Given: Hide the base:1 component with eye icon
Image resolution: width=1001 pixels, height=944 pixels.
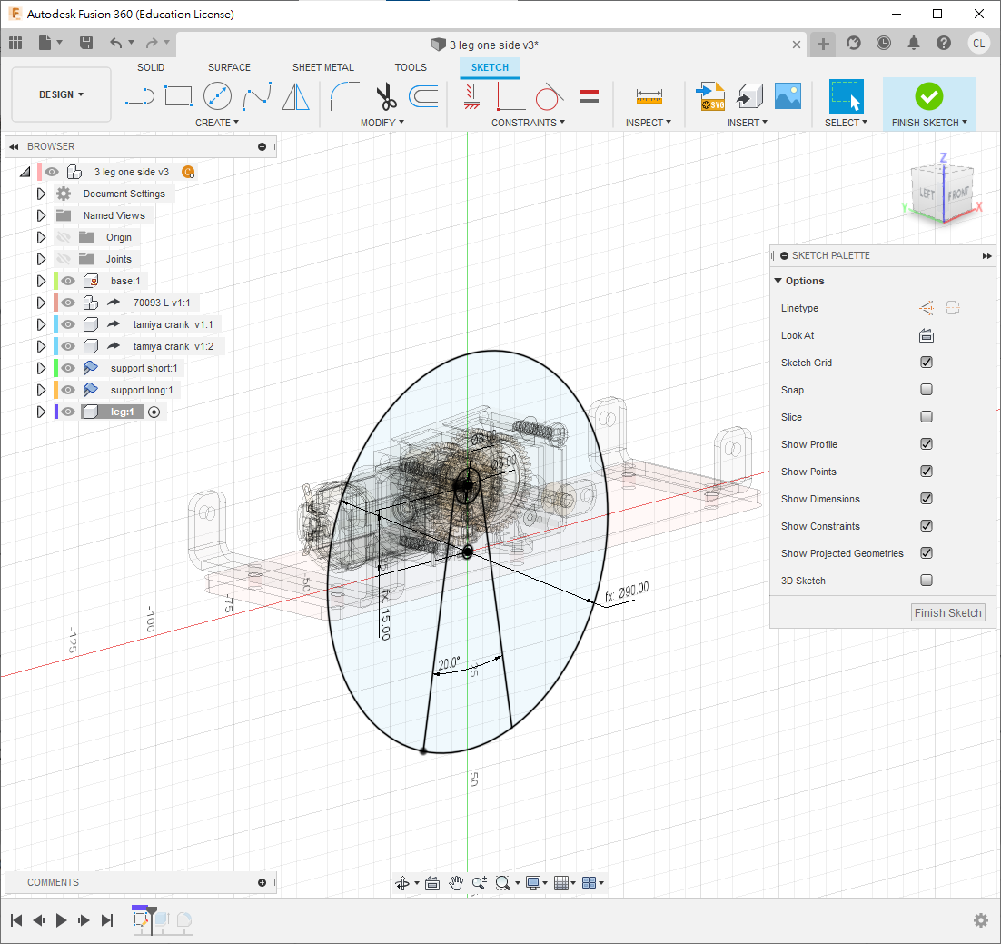Looking at the screenshot, I should (68, 281).
